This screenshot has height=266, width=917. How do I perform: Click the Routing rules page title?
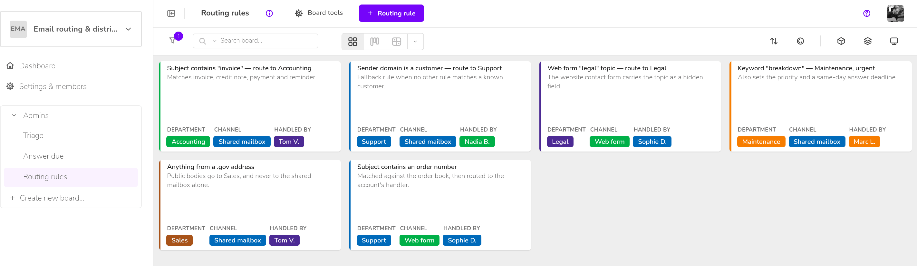[225, 13]
